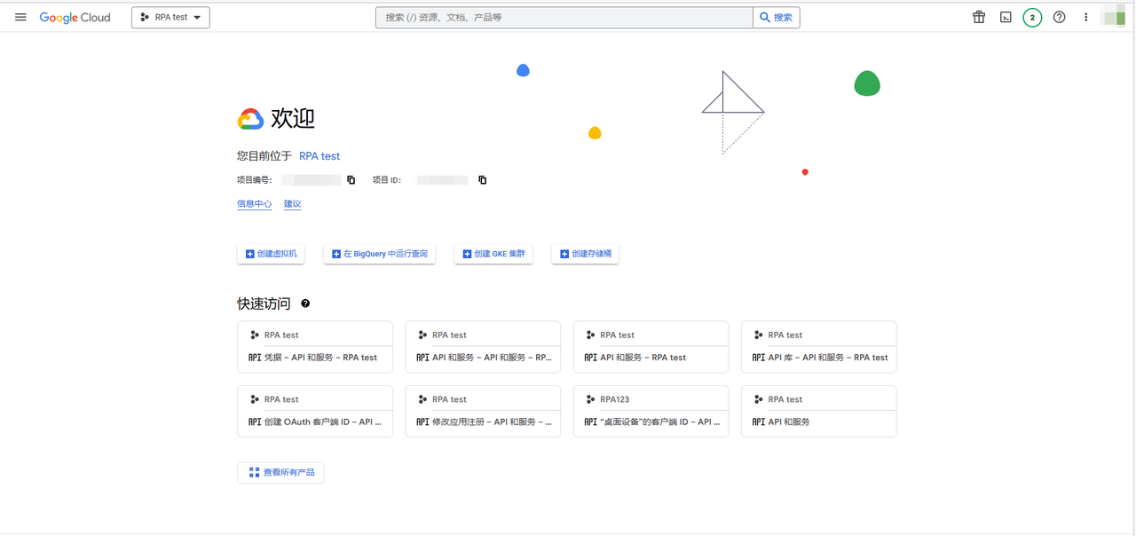Click the 创建 GKE 集群 button
The image size is (1136, 536).
tap(493, 254)
